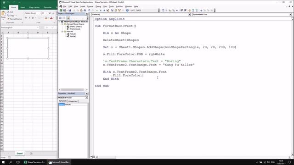This screenshot has height=165, width=294.
Task: Click the Project panel horizontal scrollbar
Action: (73, 90)
